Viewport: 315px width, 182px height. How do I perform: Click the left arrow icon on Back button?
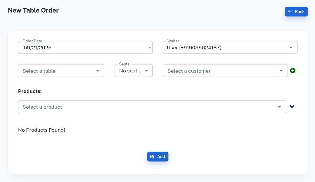pos(290,12)
